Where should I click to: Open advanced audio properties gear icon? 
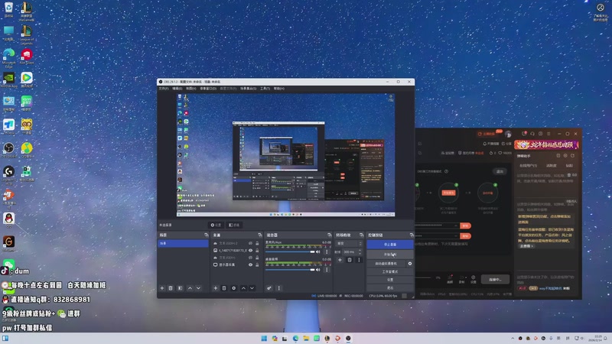click(269, 288)
